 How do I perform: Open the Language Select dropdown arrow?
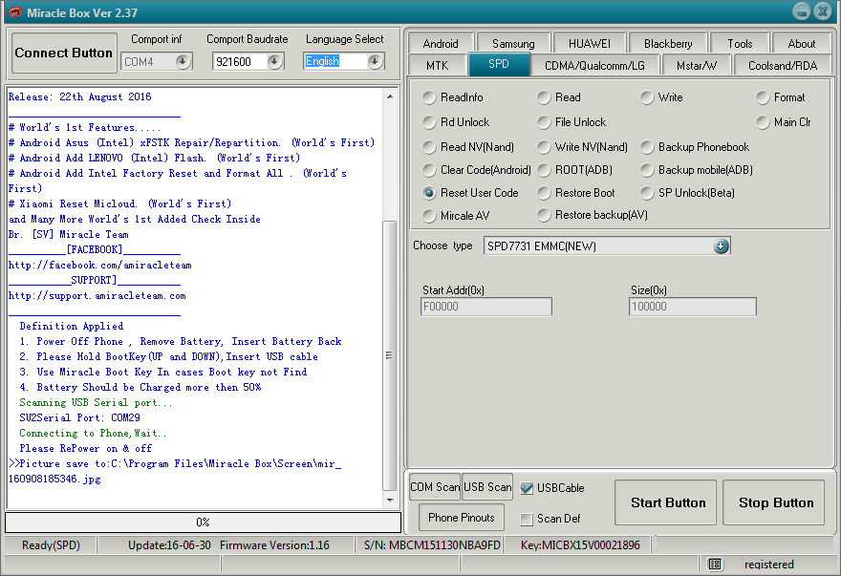pos(376,62)
